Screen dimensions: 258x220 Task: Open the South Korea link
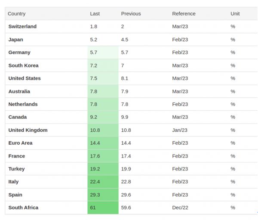(x=23, y=65)
